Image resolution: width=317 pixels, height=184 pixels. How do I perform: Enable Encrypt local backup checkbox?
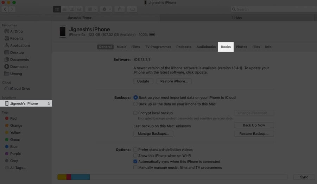click(135, 113)
